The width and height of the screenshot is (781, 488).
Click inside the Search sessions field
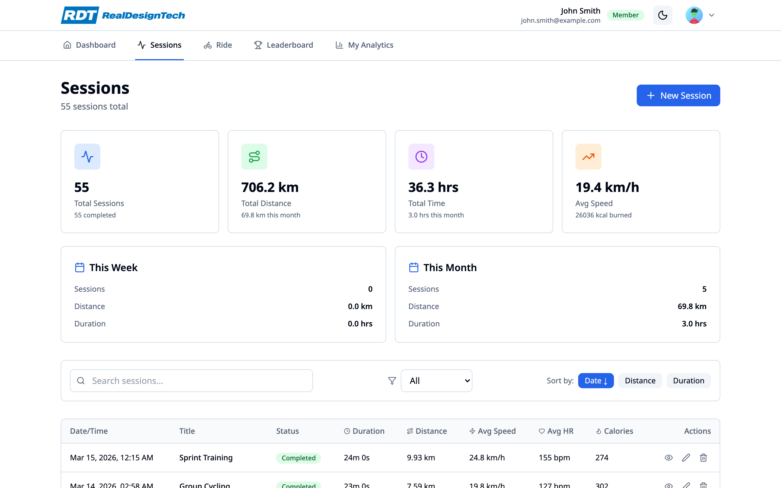191,381
